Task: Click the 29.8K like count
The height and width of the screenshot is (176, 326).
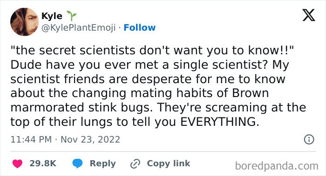Action: point(43,163)
